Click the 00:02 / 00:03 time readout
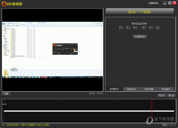 coord(96,94)
